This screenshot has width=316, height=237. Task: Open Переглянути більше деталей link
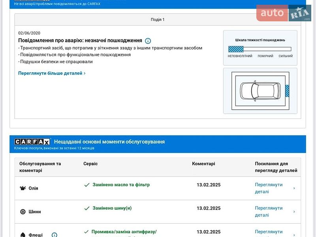[50, 73]
